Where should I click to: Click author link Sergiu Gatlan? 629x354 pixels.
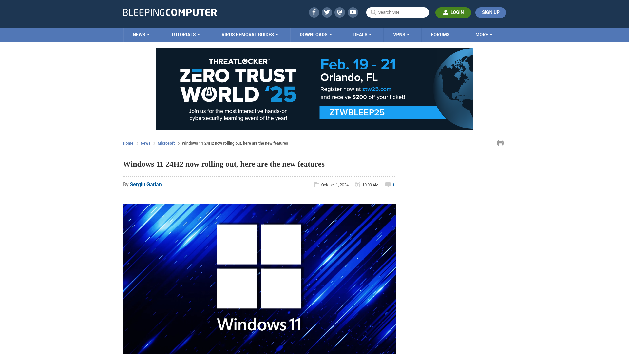[145, 184]
